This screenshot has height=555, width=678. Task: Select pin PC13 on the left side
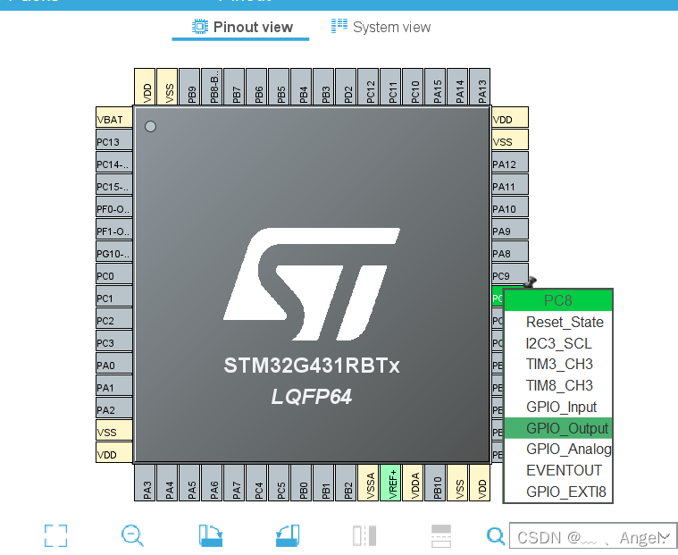pyautogui.click(x=114, y=139)
